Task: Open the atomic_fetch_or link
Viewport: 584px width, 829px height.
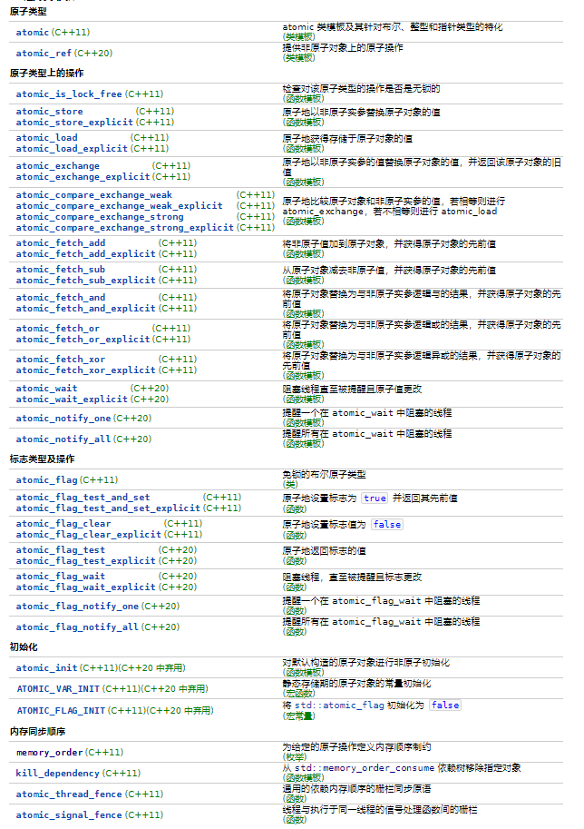Action: click(x=57, y=329)
